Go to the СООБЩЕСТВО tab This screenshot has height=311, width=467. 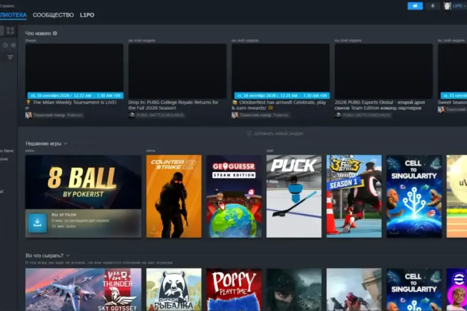pyautogui.click(x=54, y=15)
